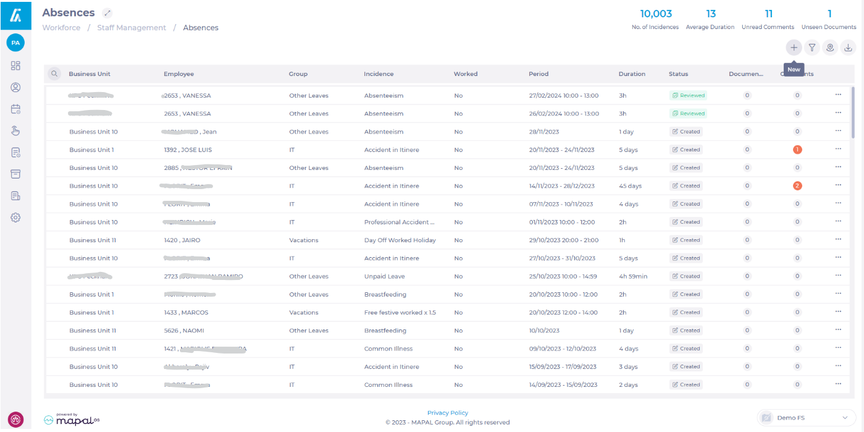Click the employee cell 1392, JOSE LUIS
Image resolution: width=864 pixels, height=432 pixels.
tap(188, 150)
